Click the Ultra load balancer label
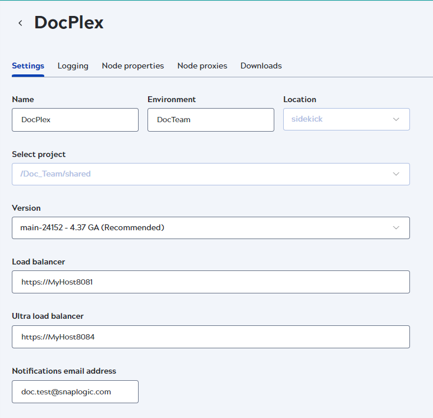 tap(47, 316)
